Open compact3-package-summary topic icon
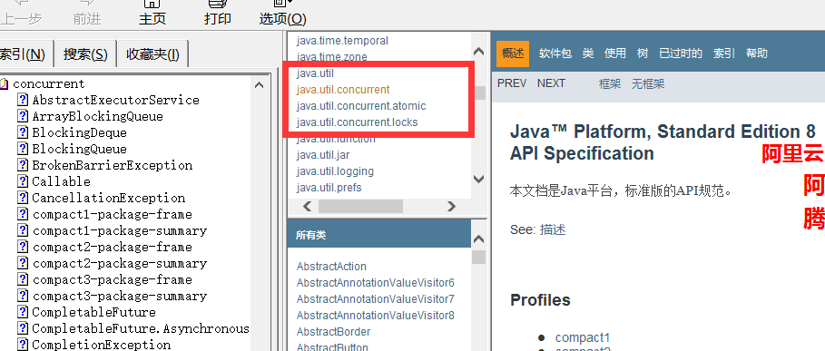The width and height of the screenshot is (825, 351). click(x=22, y=296)
